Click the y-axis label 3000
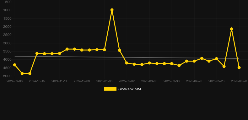 (8, 43)
